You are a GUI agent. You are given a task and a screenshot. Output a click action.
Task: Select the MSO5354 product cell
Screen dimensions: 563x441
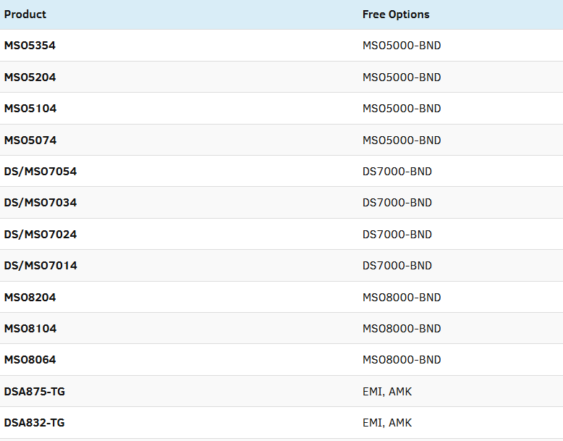[30, 46]
